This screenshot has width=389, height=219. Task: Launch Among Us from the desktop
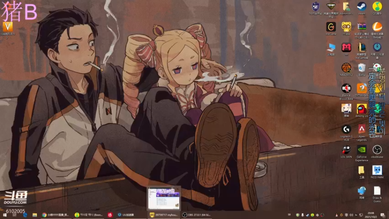[x=362, y=110]
